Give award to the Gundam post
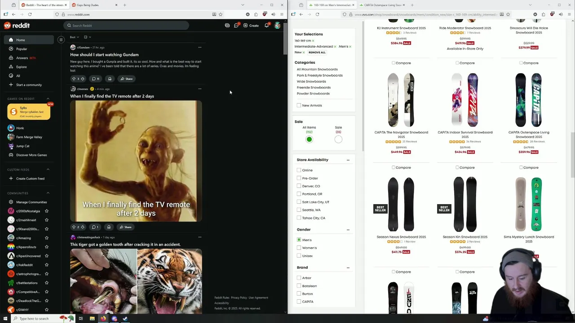575x323 pixels. pos(110,79)
